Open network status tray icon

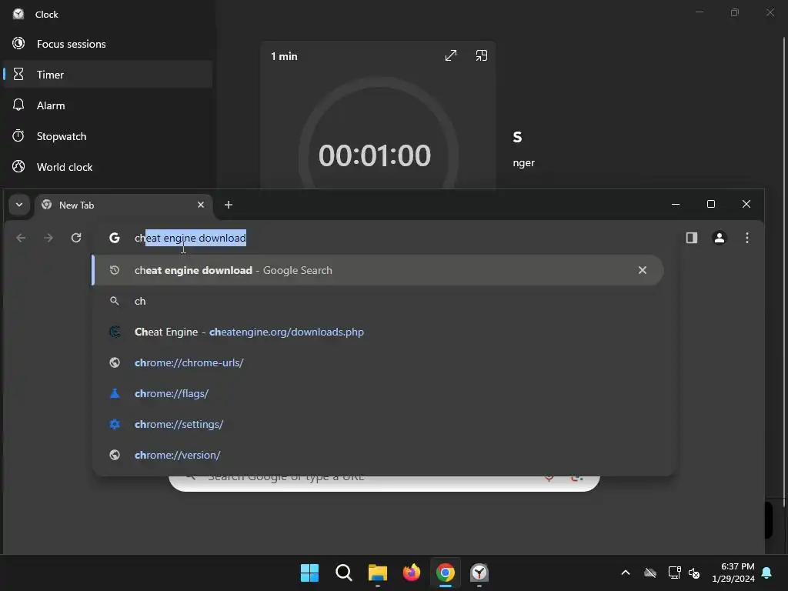pyautogui.click(x=674, y=573)
